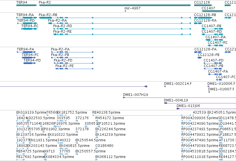Screen dimensions: 236x161
Task: Open EST RP004209936.5prime
Action: point(186,121)
